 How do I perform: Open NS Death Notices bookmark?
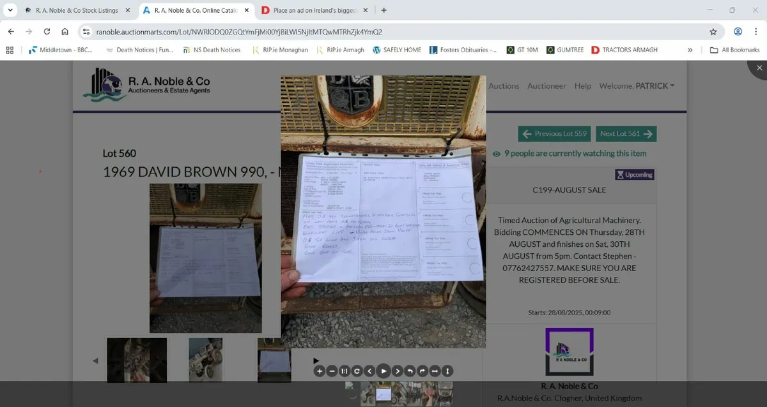tap(212, 50)
